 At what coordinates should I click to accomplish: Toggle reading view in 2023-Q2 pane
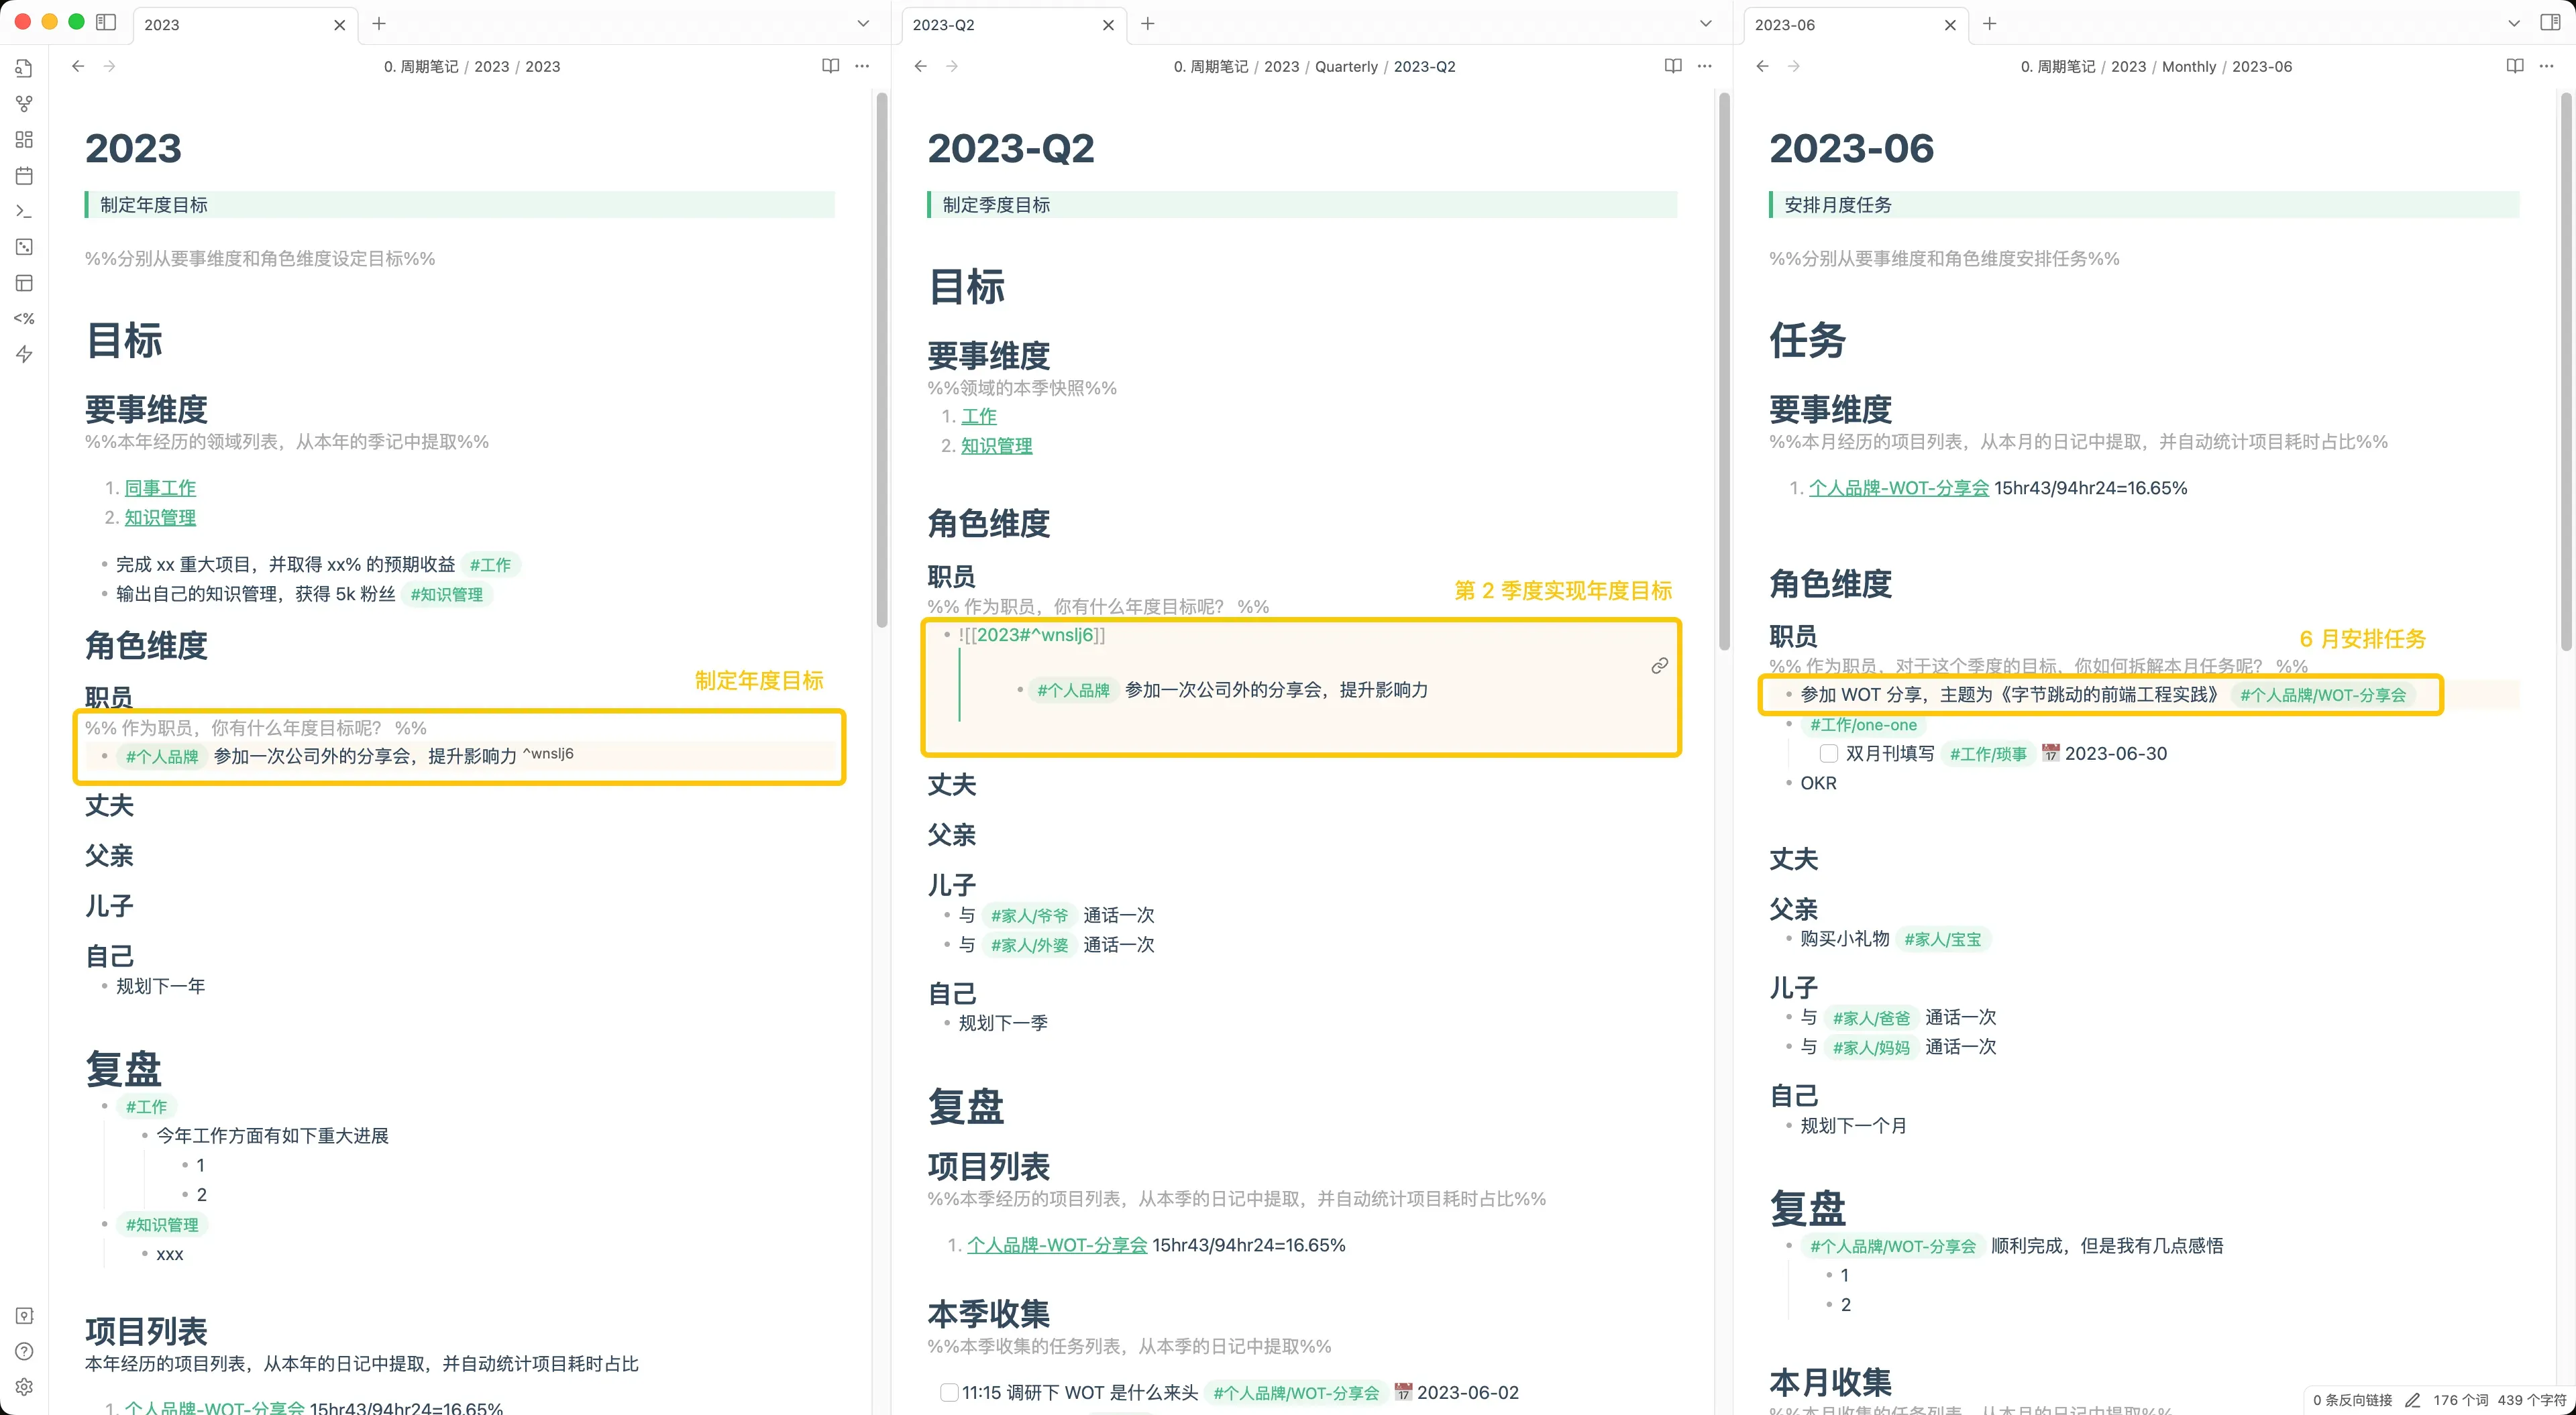tap(1673, 66)
